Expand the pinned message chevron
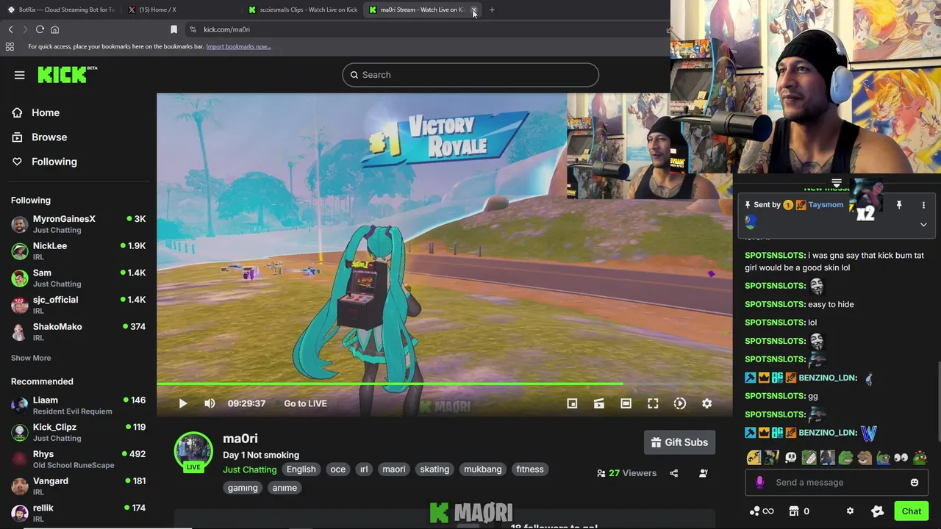The height and width of the screenshot is (529, 941). pos(923,225)
